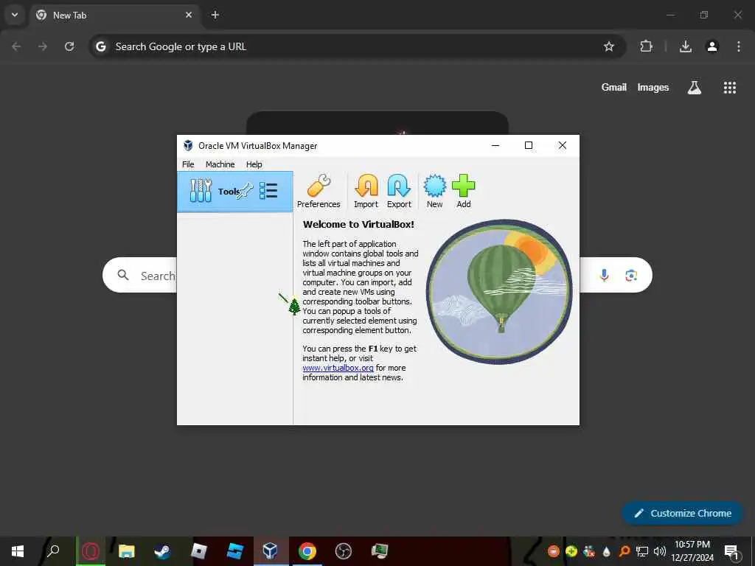755x566 pixels.
Task: Close the VirtualBox Manager window
Action: [x=563, y=145]
